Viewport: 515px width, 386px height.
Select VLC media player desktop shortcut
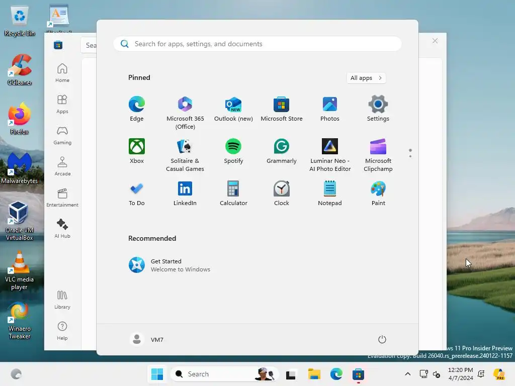pyautogui.click(x=20, y=270)
